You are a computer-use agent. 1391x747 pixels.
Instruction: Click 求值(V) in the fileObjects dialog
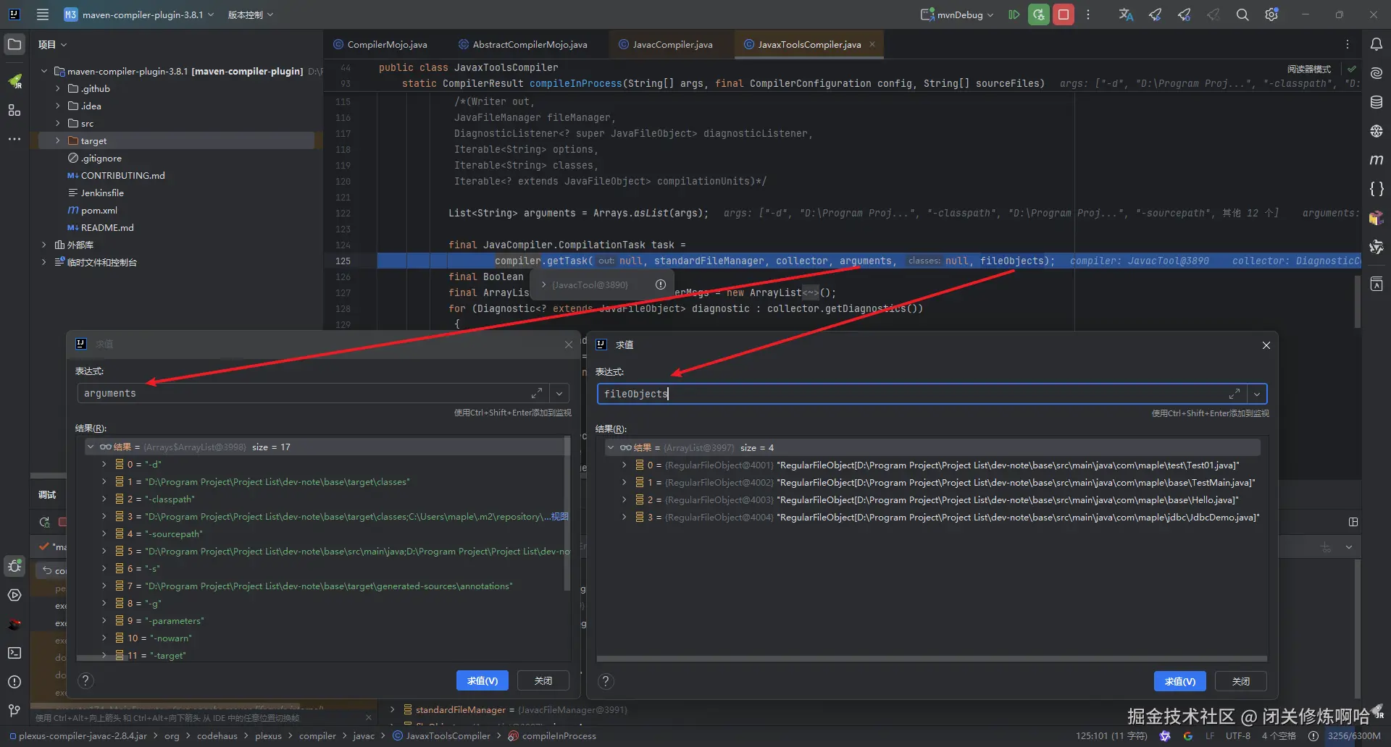(1179, 681)
